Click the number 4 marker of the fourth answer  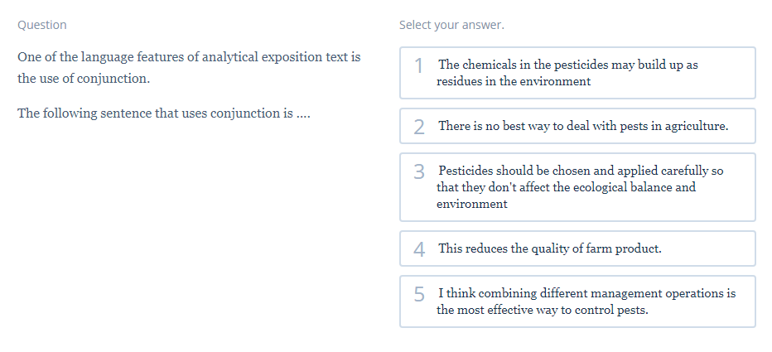point(419,249)
